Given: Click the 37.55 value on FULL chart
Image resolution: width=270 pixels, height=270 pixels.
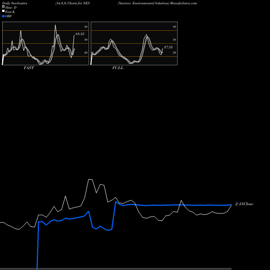Looking at the screenshot, I should pyautogui.click(x=168, y=47).
